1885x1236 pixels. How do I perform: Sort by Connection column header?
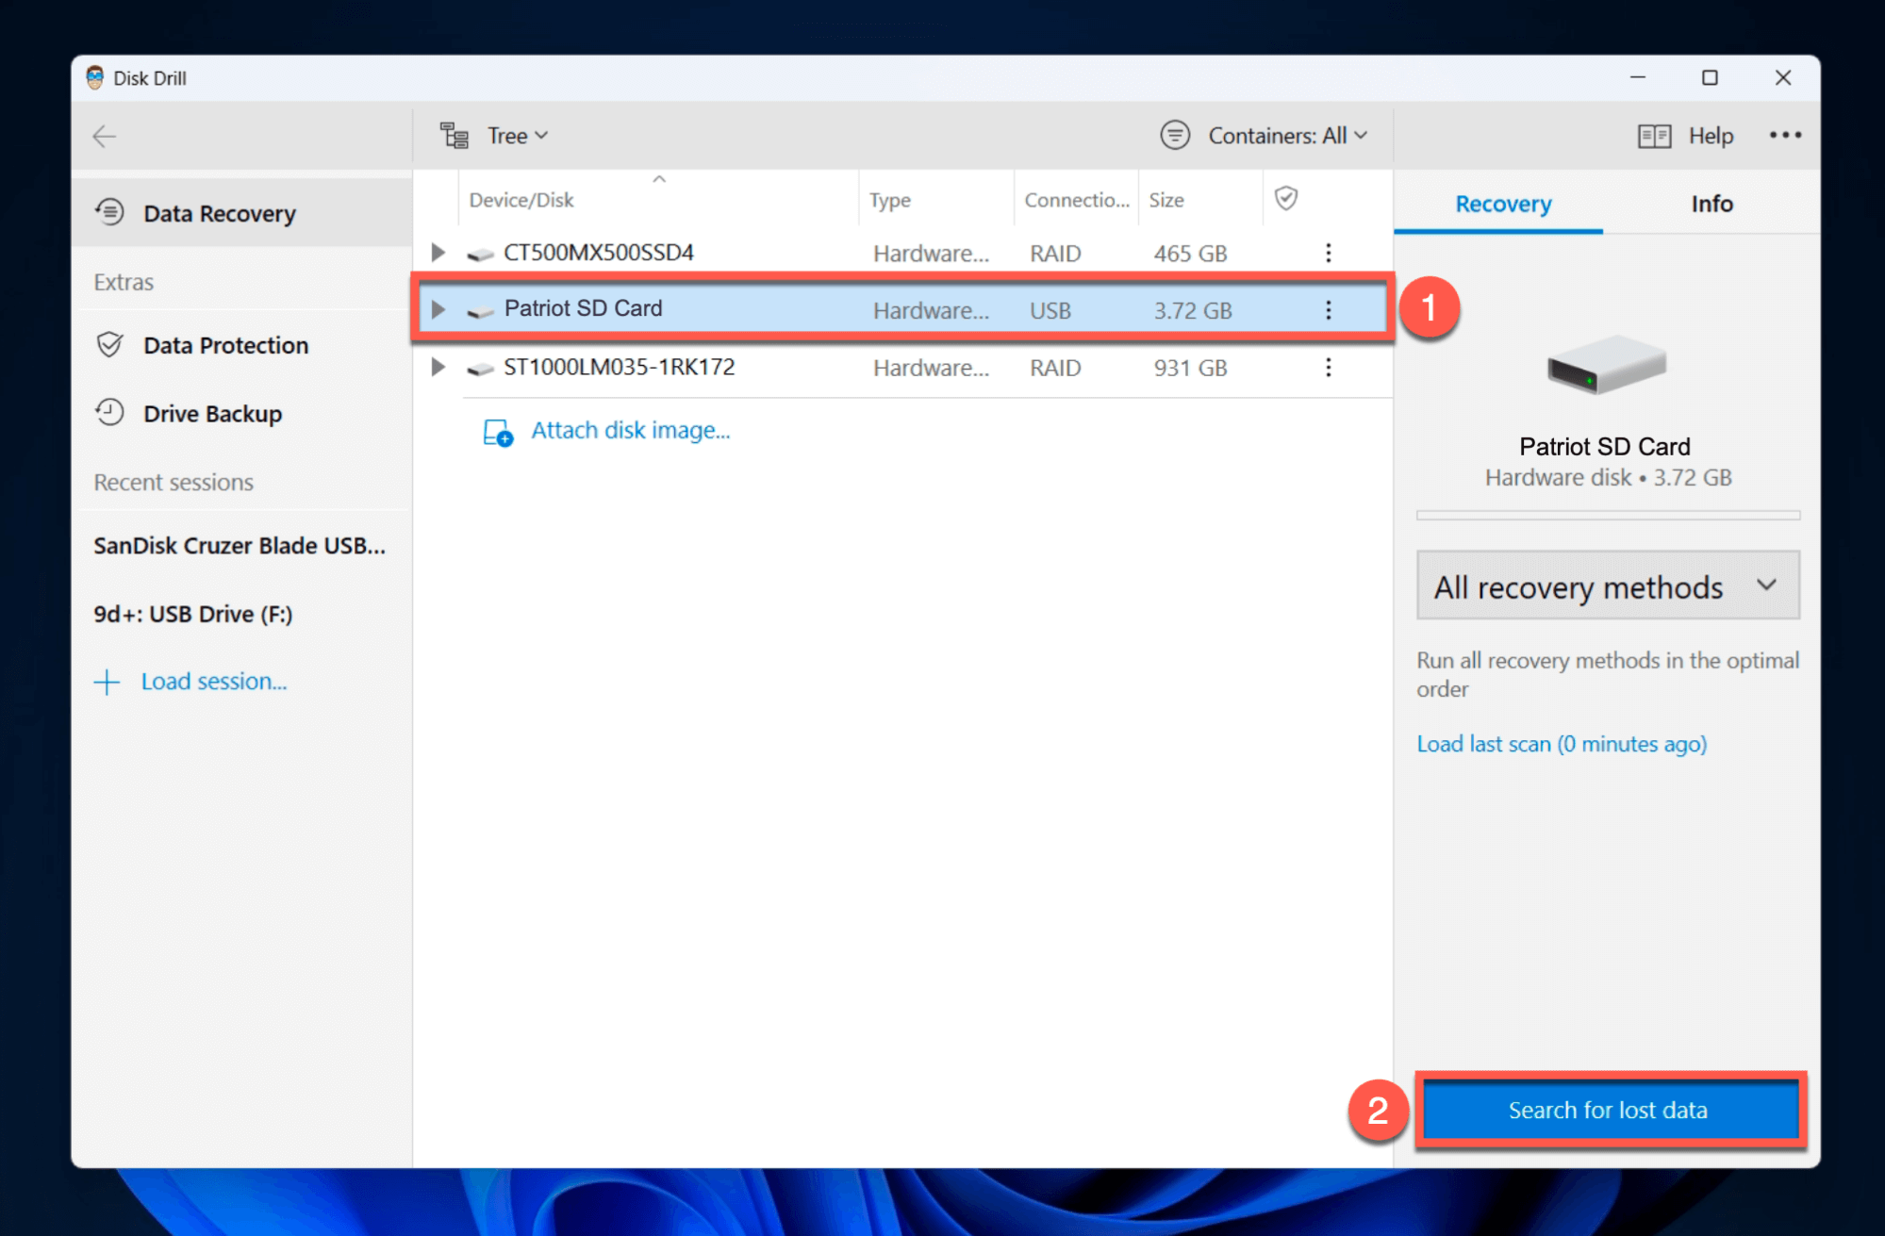(x=1077, y=200)
